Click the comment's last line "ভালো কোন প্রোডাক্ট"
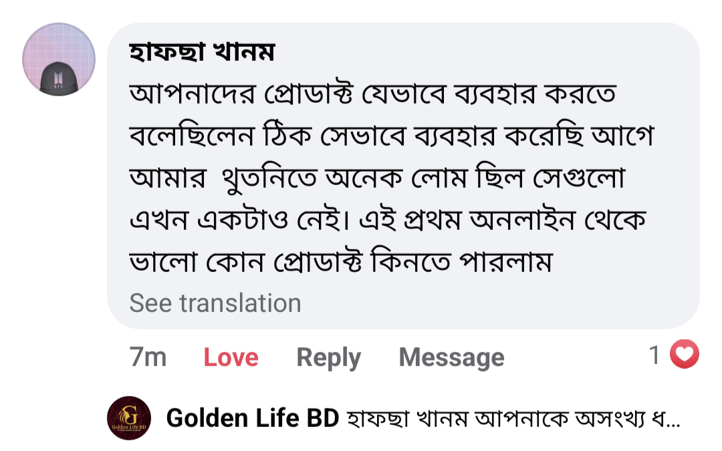 click(x=340, y=263)
